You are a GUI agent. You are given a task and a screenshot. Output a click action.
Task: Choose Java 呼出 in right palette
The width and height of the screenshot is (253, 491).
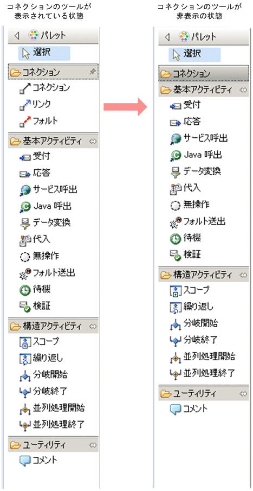(x=196, y=155)
